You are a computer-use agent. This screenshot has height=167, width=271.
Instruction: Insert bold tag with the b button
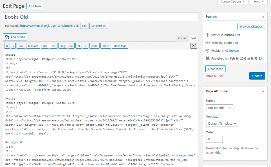(x=7, y=46)
